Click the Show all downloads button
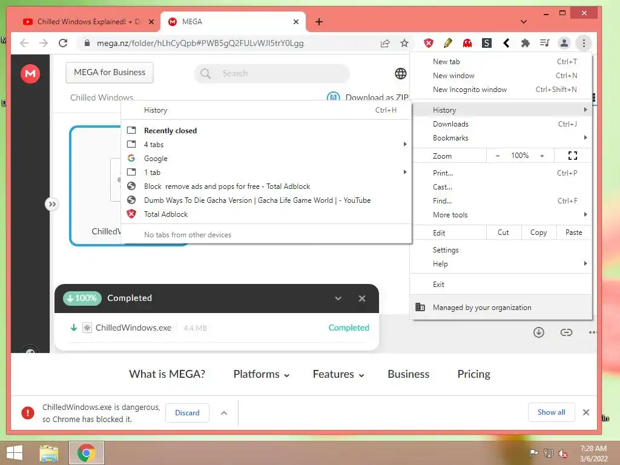This screenshot has height=465, width=620. click(x=551, y=412)
